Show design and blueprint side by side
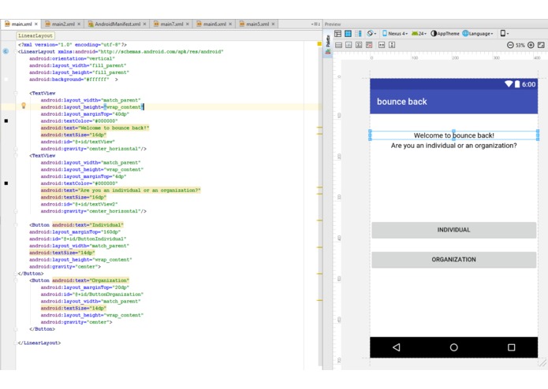 [358, 34]
